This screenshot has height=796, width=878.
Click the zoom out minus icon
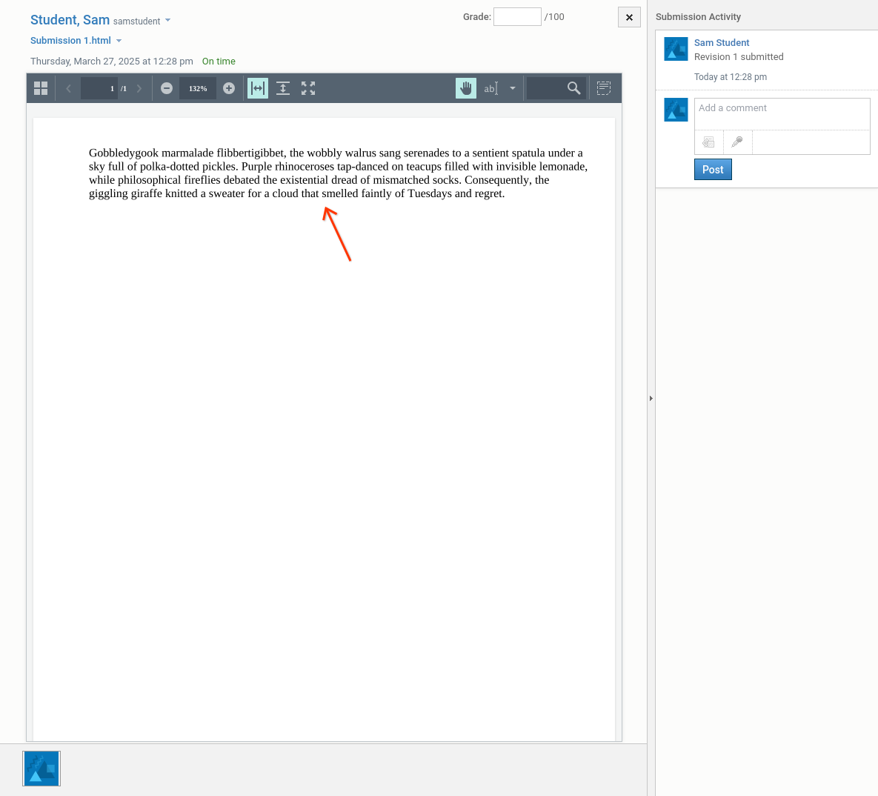[x=167, y=88]
